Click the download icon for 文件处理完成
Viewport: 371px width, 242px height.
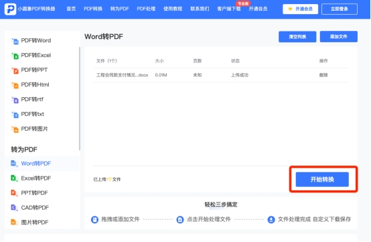coord(271,219)
